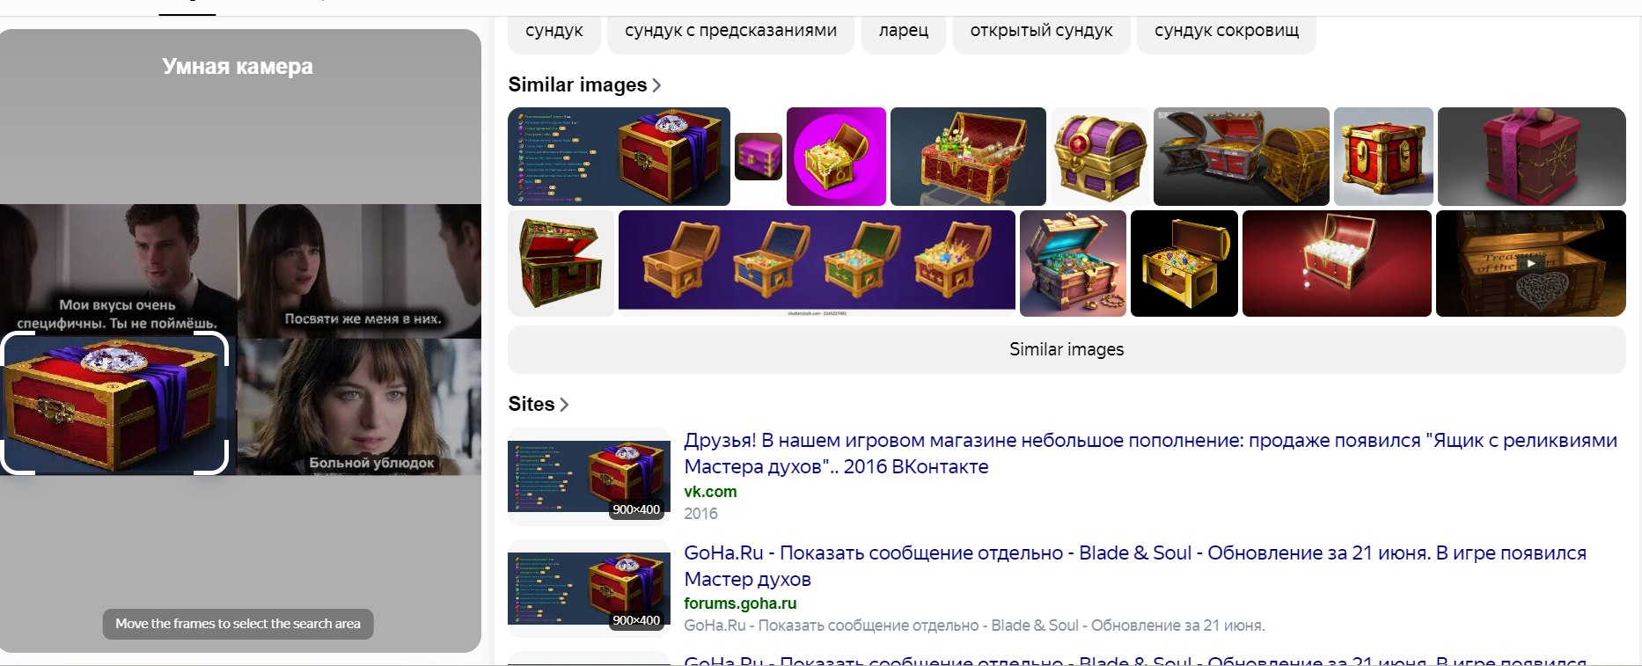Screen dimensions: 1642x666
Task: Open the forums.goha.ru domain link
Action: (x=740, y=604)
